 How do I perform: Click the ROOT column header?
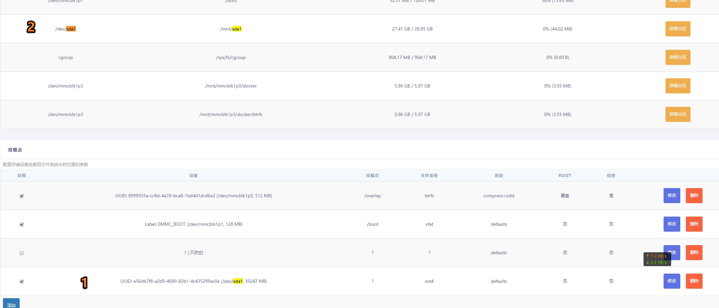coord(565,176)
